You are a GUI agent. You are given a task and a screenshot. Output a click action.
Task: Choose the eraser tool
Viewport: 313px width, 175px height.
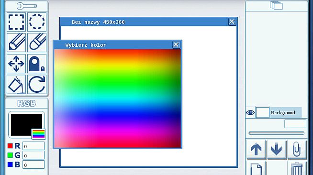coord(37,43)
